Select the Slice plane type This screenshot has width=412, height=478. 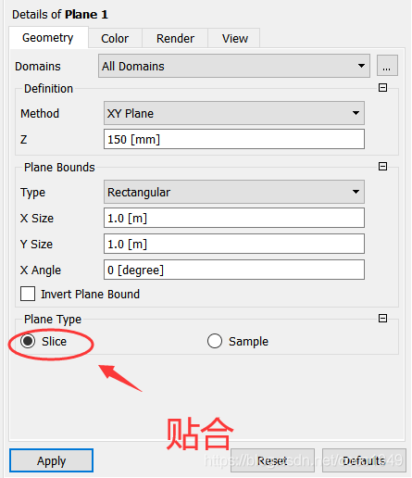click(28, 341)
